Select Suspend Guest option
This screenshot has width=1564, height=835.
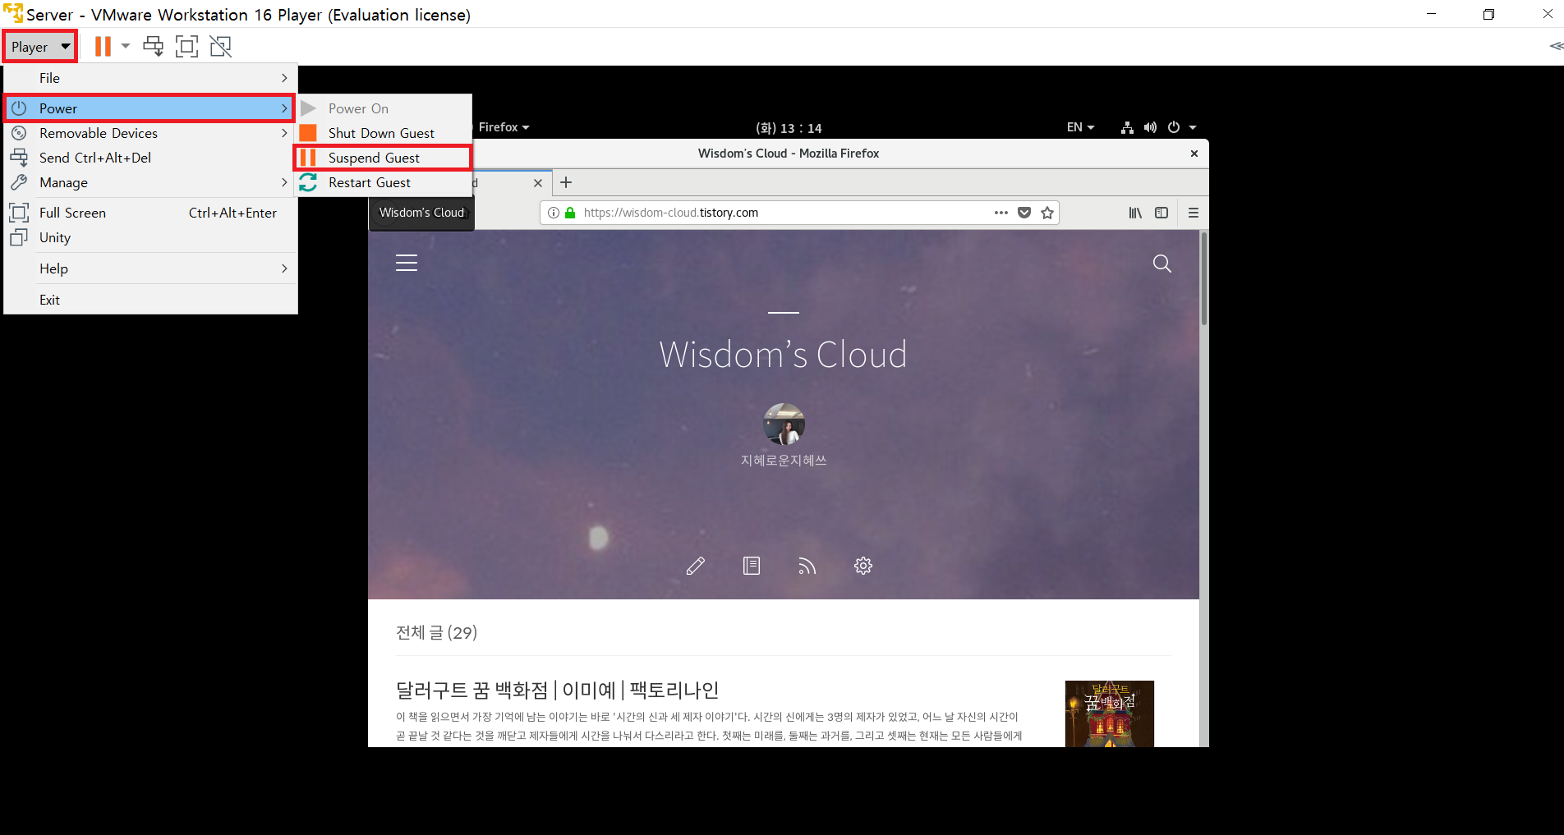point(383,158)
